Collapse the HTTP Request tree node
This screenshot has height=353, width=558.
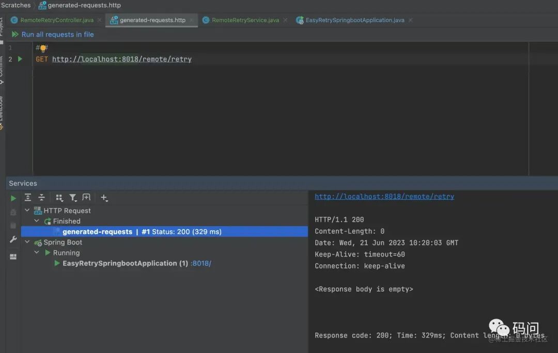point(27,211)
